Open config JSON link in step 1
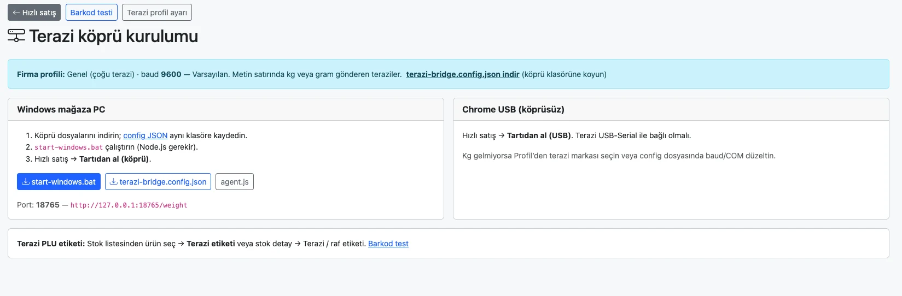Viewport: 902px width, 296px height. (x=146, y=135)
